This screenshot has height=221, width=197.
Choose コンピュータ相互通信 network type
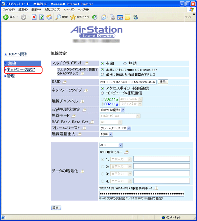[102, 93]
